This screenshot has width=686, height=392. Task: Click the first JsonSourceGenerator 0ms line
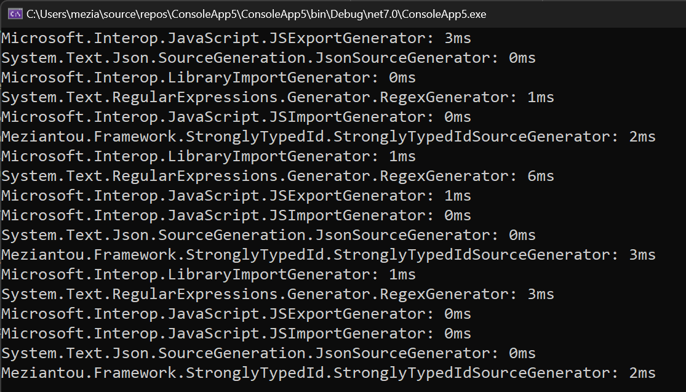click(x=268, y=58)
